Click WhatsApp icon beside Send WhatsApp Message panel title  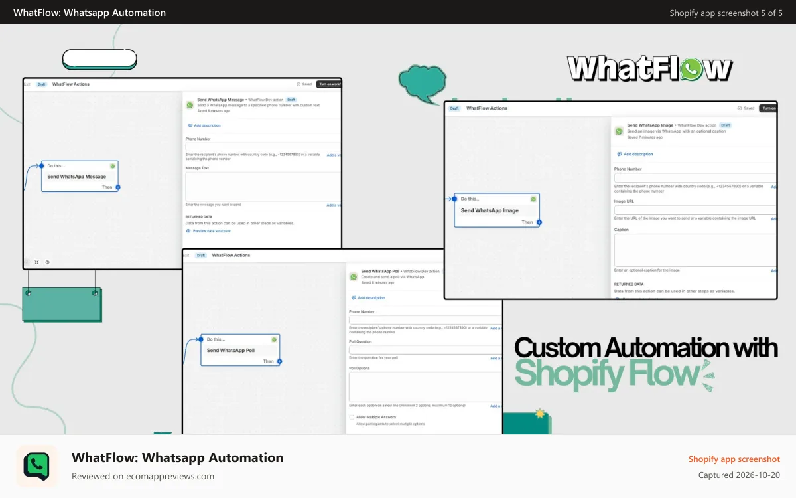[190, 104]
